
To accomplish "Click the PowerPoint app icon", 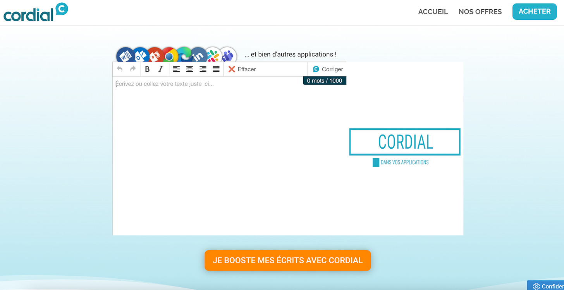I will [x=154, y=55].
